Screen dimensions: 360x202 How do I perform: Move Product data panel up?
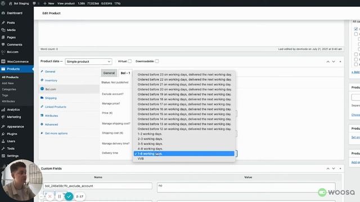(x=328, y=62)
